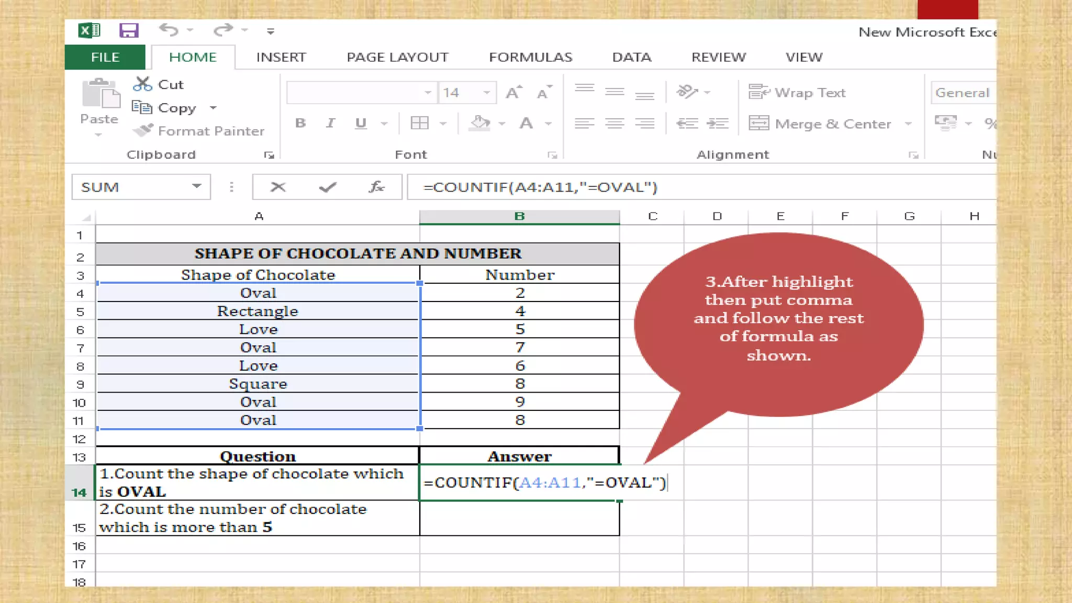The height and width of the screenshot is (603, 1072).
Task: Click the Wrap Text button
Action: point(797,93)
